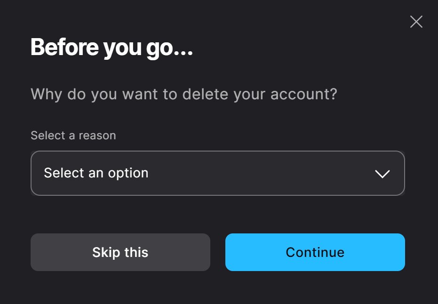Tap the downward chevron icon

[382, 174]
